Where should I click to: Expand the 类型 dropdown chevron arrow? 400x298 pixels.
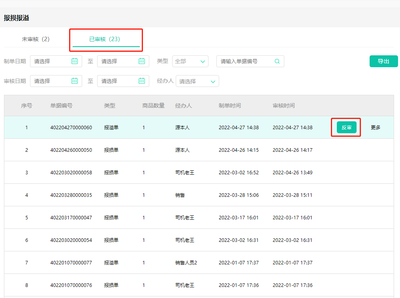point(202,61)
